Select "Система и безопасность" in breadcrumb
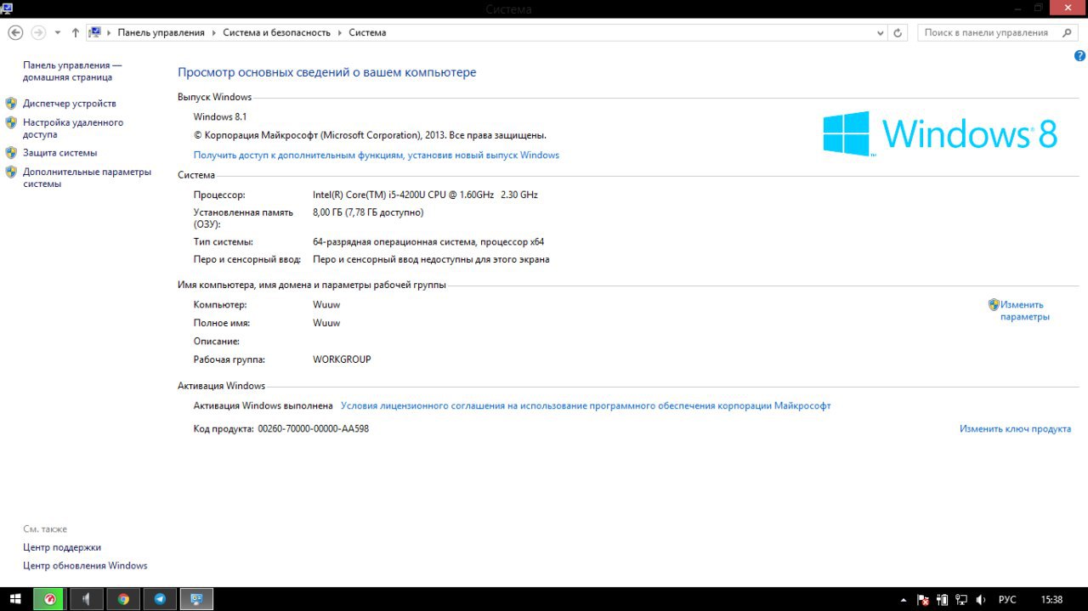Screen dimensions: 1088x611 click(277, 32)
